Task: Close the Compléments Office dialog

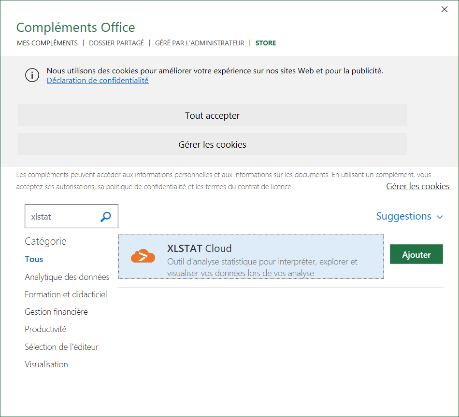Action: pyautogui.click(x=445, y=9)
